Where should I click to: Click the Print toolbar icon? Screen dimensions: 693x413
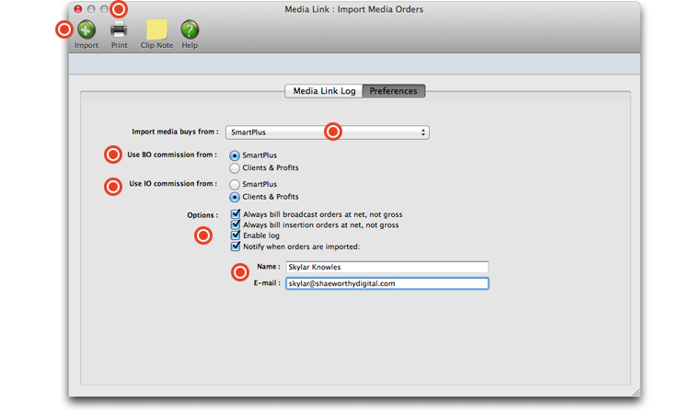(120, 29)
